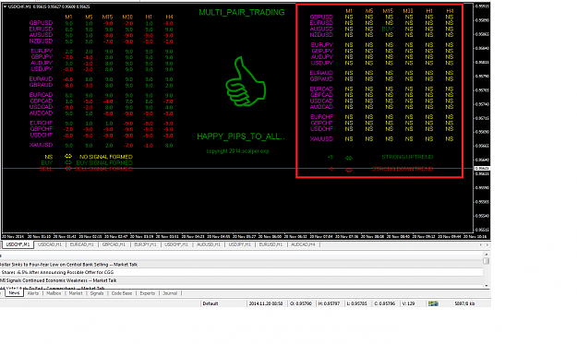Click the Default profile in status bar
Viewport: 577px width, 344px height.
tap(210, 303)
